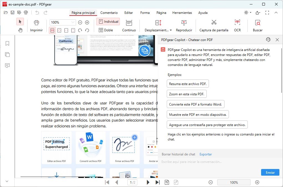The image size is (283, 187).
Task: Toggle fit page view icon
Action: click(x=59, y=30)
